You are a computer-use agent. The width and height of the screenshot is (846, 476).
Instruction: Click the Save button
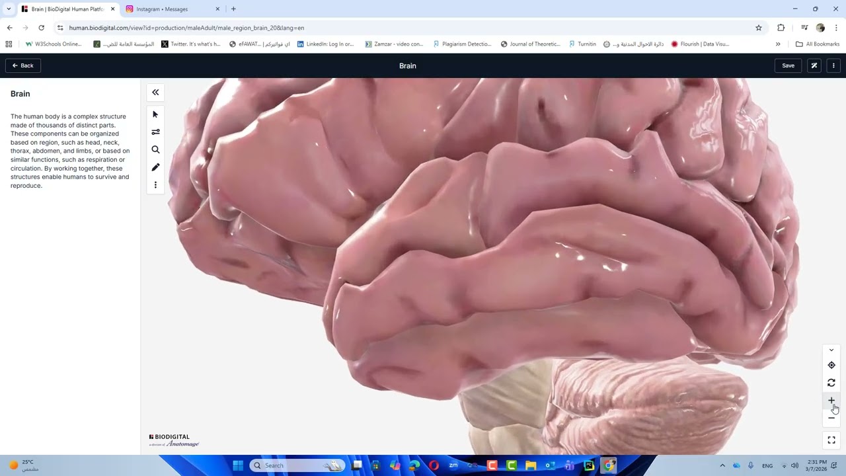pyautogui.click(x=788, y=65)
